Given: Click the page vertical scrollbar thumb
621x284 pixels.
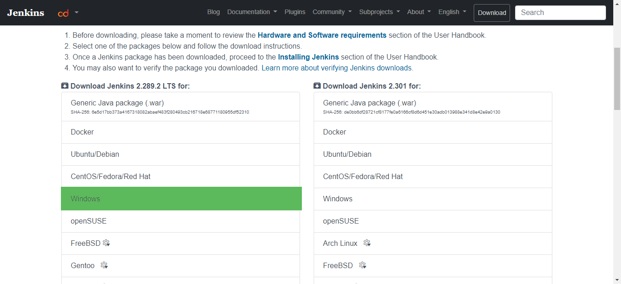Looking at the screenshot, I should [x=617, y=79].
